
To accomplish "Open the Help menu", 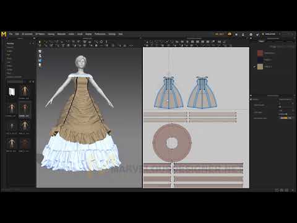I will pos(121,34).
